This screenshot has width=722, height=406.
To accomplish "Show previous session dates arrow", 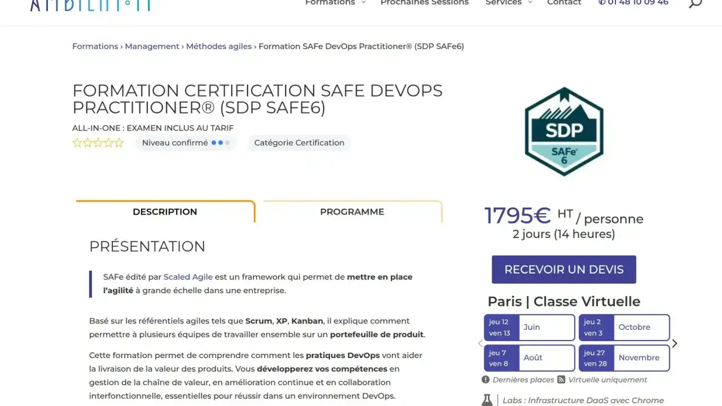I will (480, 343).
